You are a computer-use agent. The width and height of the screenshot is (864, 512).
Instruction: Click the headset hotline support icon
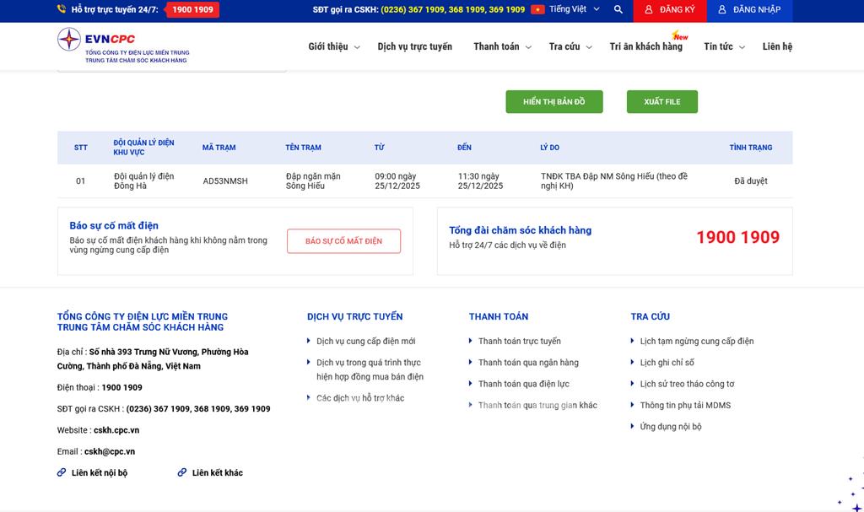[62, 10]
